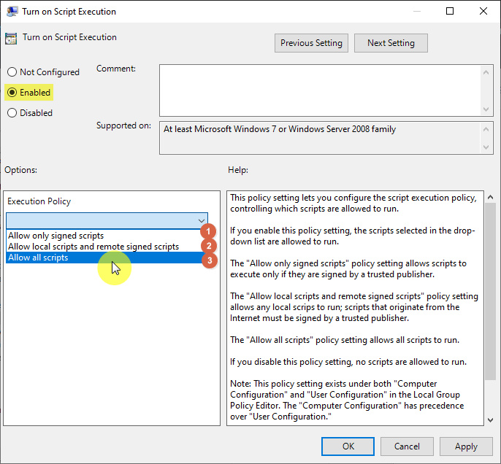This screenshot has width=501, height=464.
Task: Click the red number 2 badge
Action: tap(210, 246)
